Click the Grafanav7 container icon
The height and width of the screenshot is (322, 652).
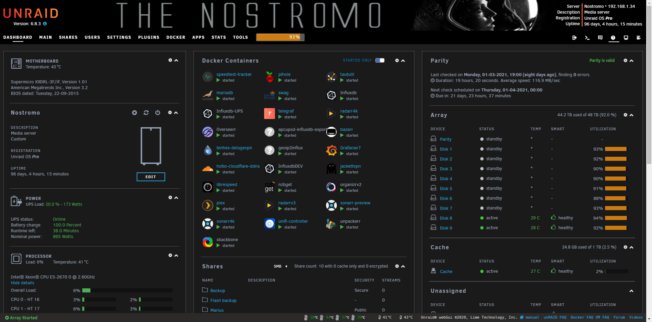(x=331, y=150)
